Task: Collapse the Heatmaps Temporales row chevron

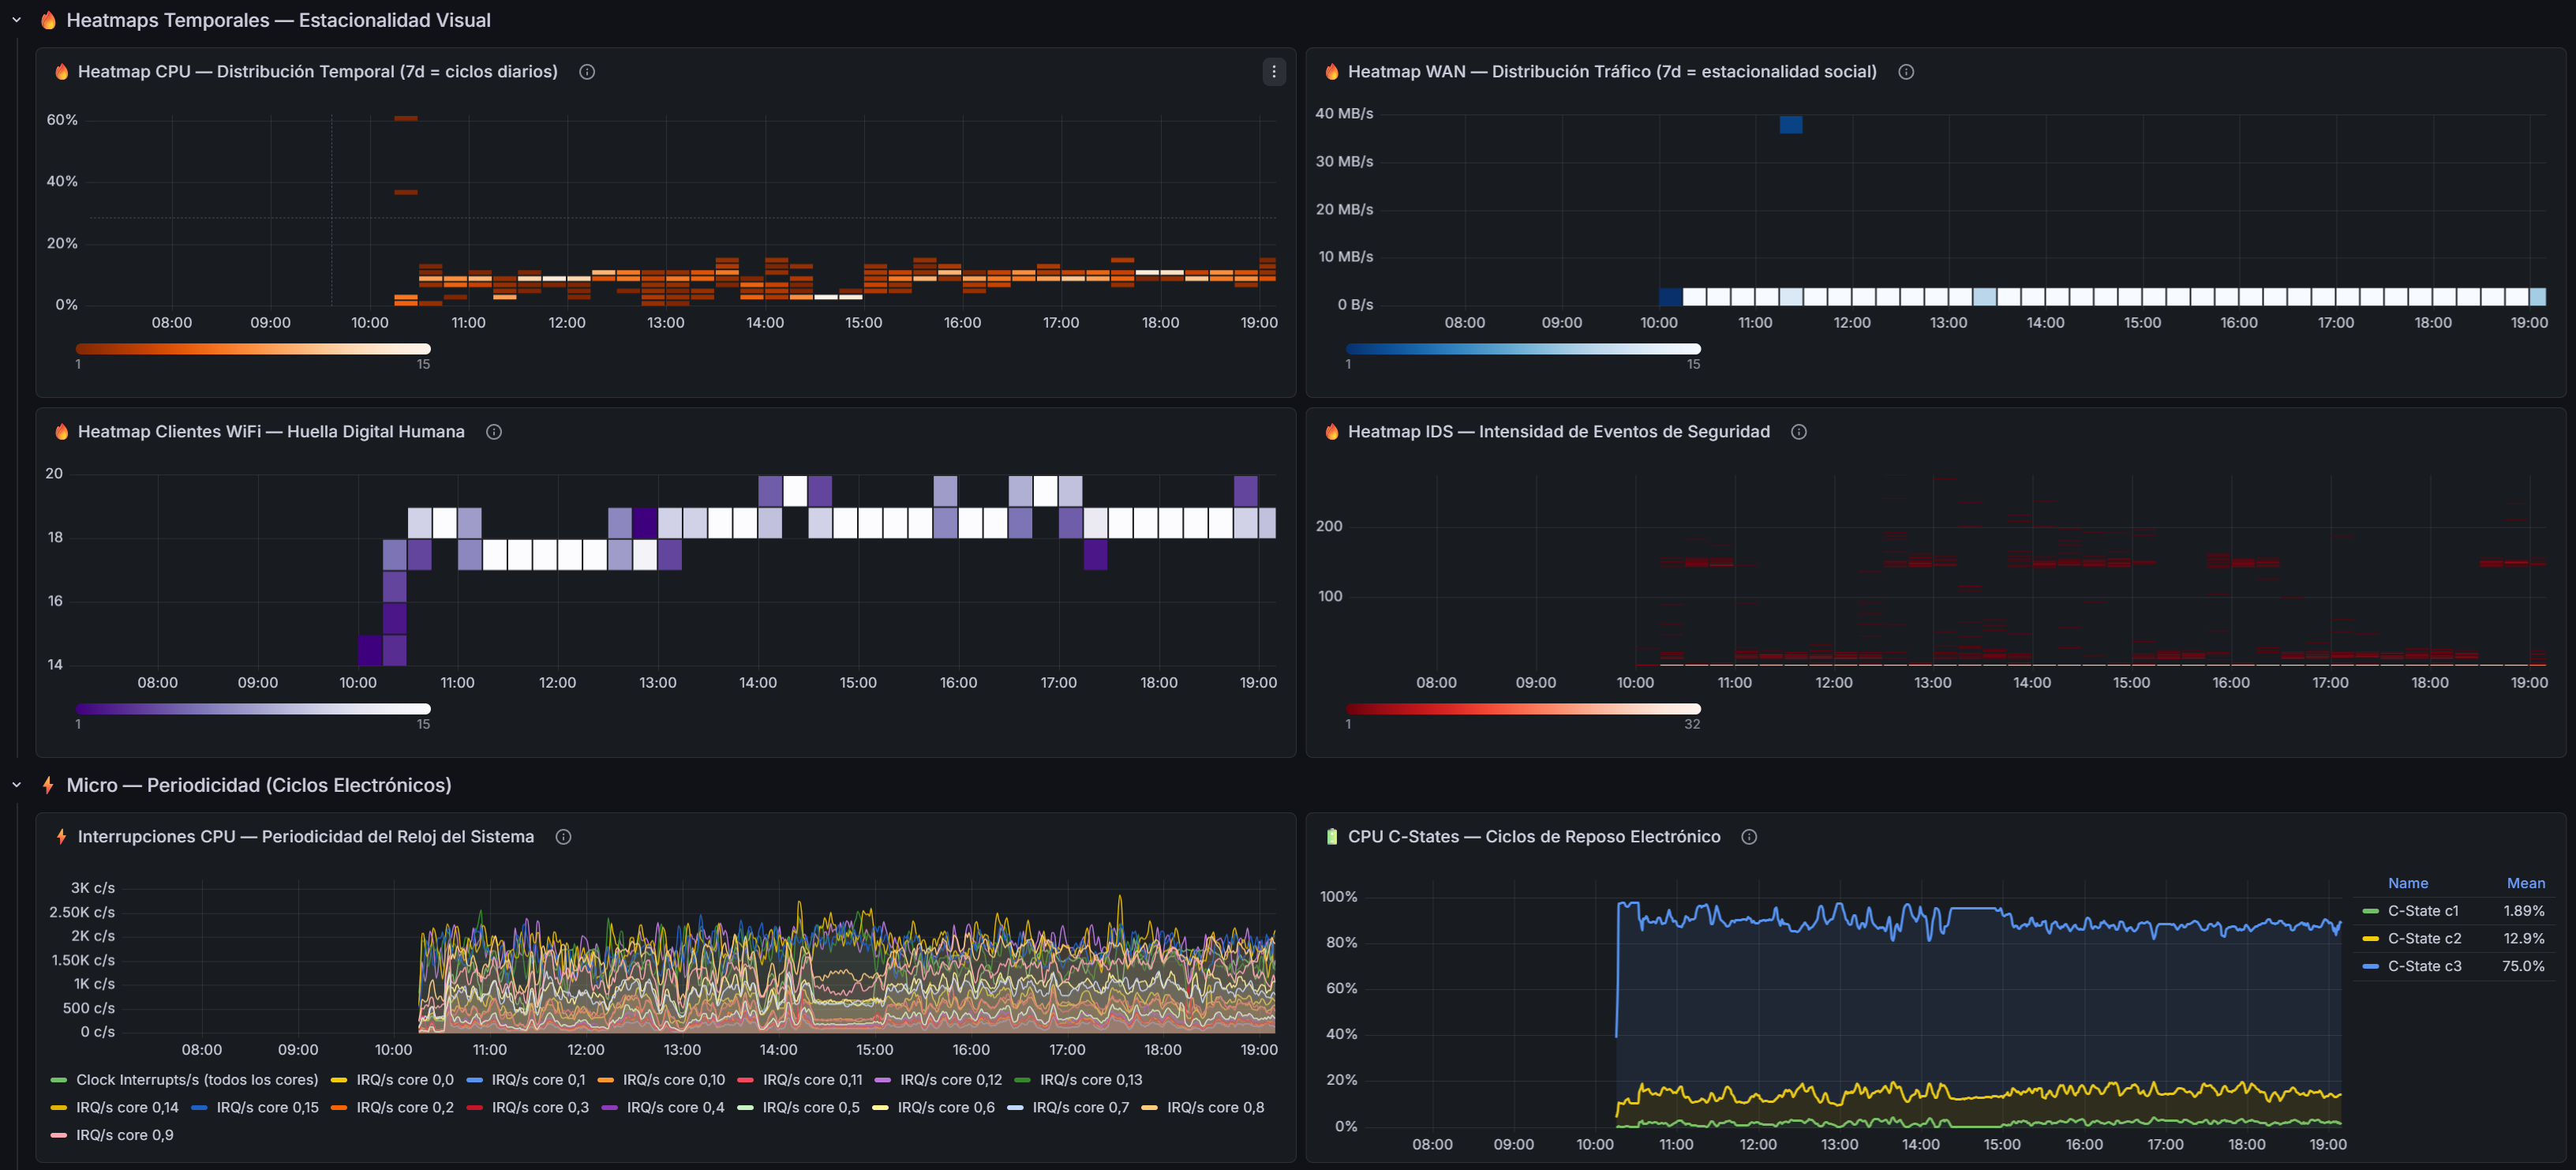Action: click(16, 20)
